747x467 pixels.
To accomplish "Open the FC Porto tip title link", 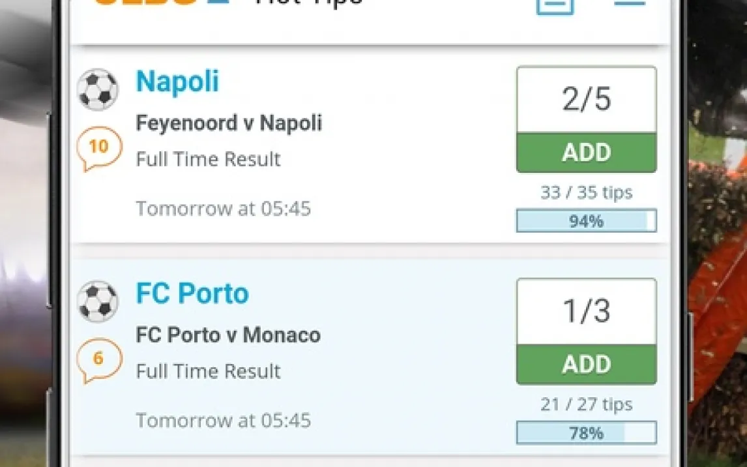I will click(192, 294).
